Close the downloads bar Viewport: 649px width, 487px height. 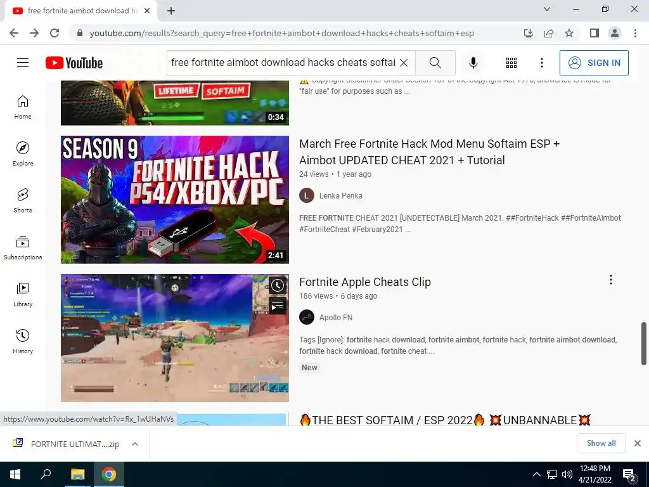pos(638,443)
